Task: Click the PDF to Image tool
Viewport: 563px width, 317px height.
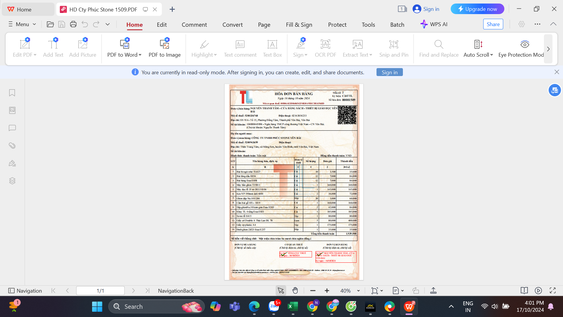Action: pyautogui.click(x=165, y=48)
